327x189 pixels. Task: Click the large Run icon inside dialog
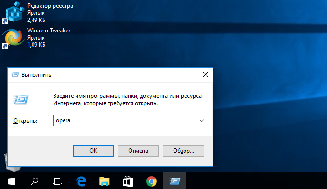21,99
